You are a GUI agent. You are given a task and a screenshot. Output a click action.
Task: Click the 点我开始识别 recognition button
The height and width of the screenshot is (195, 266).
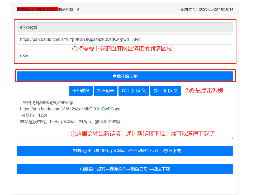pyautogui.click(x=125, y=76)
